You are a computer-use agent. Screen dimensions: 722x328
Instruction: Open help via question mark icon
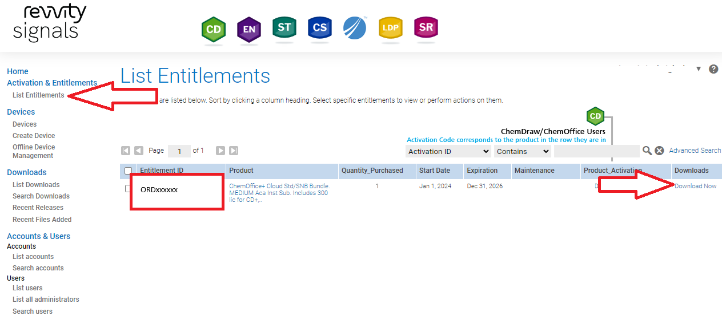(x=713, y=69)
